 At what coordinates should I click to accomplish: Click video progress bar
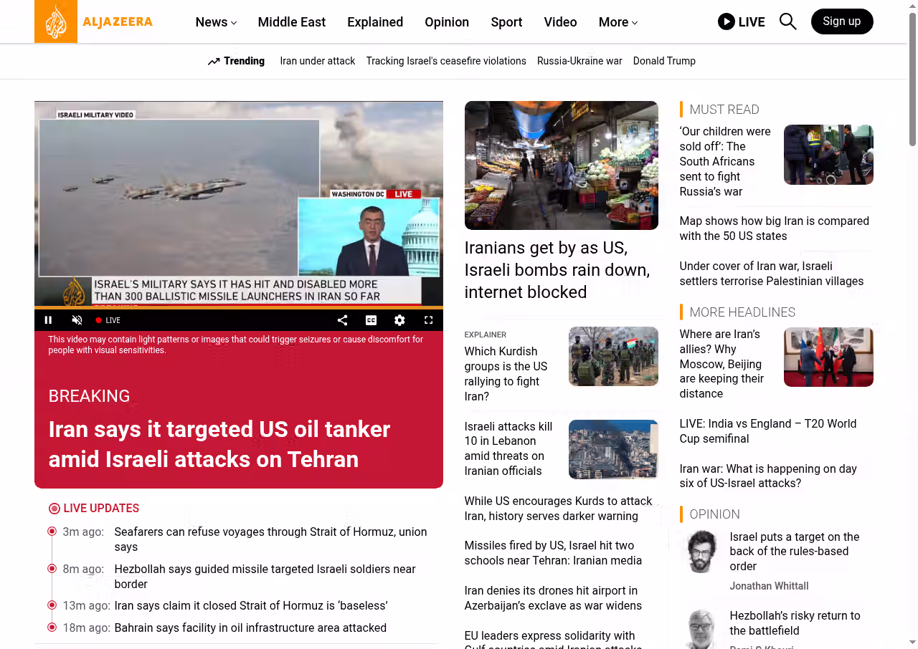[238, 307]
